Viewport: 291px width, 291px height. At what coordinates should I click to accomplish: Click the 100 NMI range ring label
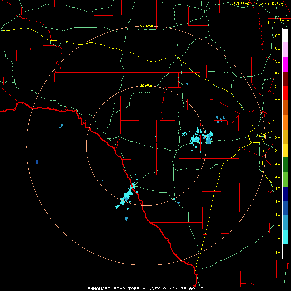[146, 26]
